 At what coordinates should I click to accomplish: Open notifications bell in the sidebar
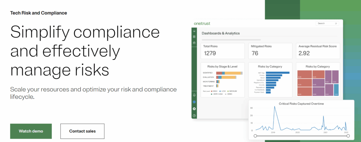[194, 95]
